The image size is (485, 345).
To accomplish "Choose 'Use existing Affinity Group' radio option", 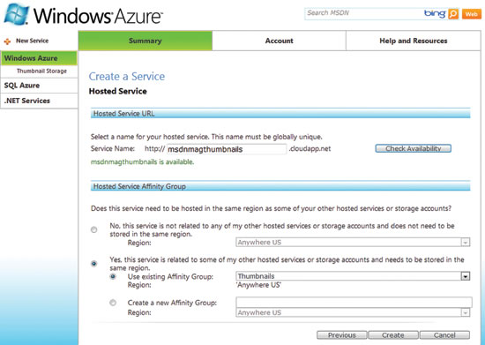I will click(113, 276).
